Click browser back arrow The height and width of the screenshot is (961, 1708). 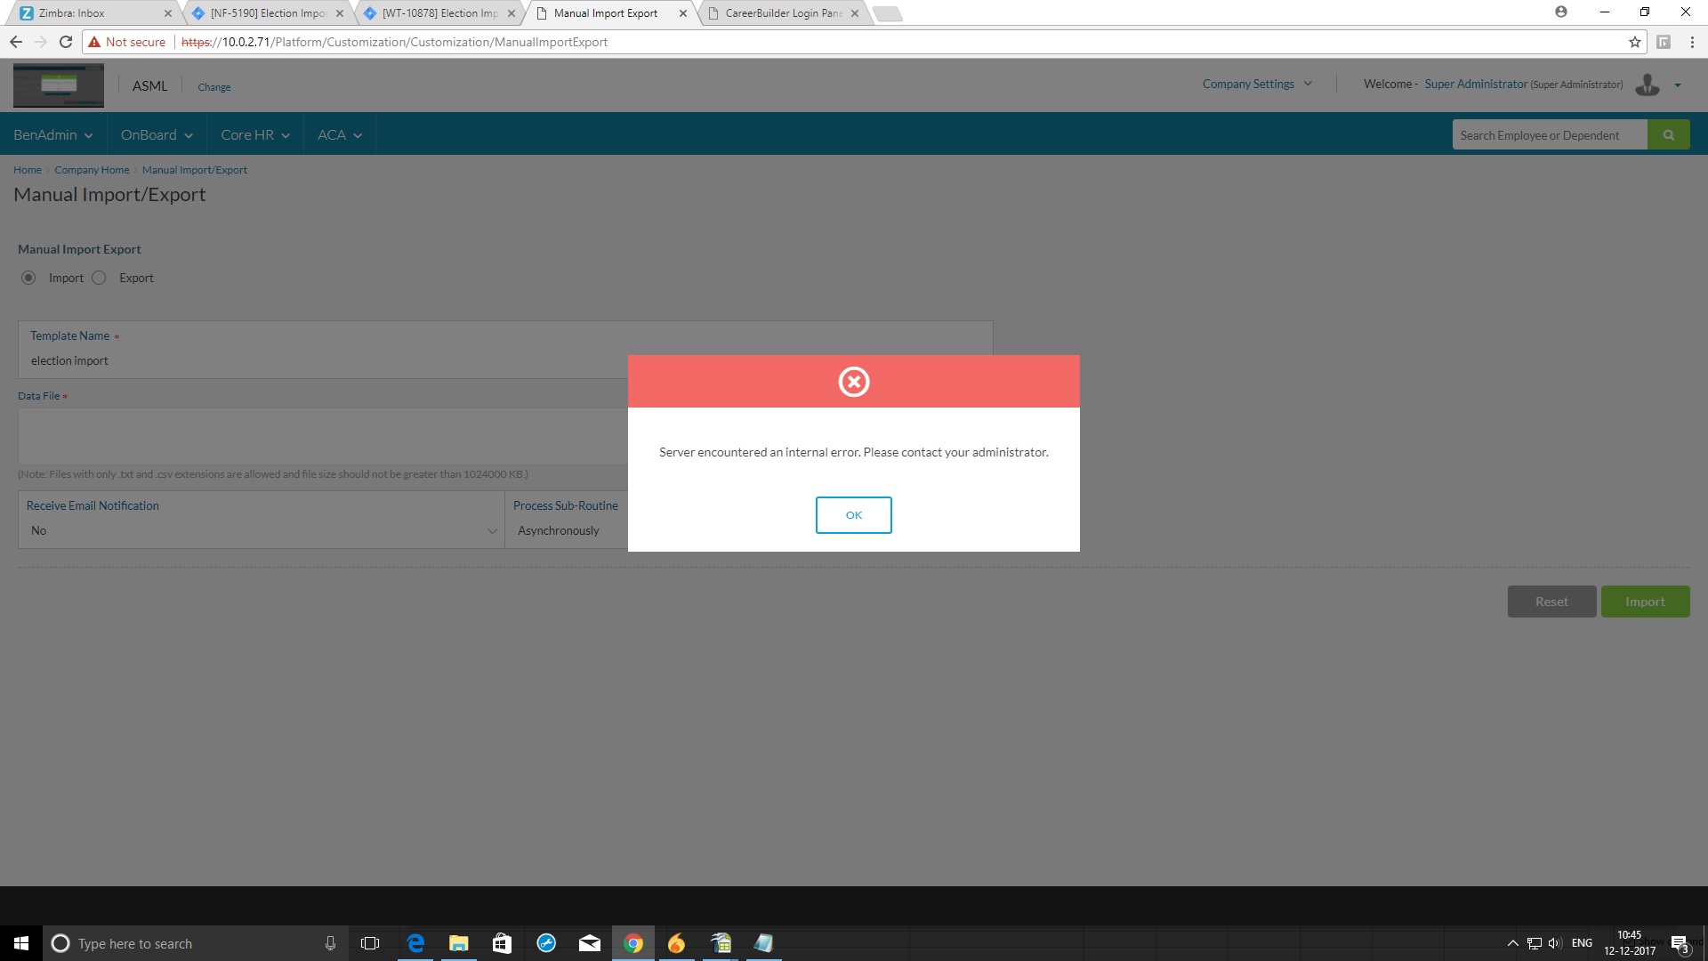(x=16, y=42)
